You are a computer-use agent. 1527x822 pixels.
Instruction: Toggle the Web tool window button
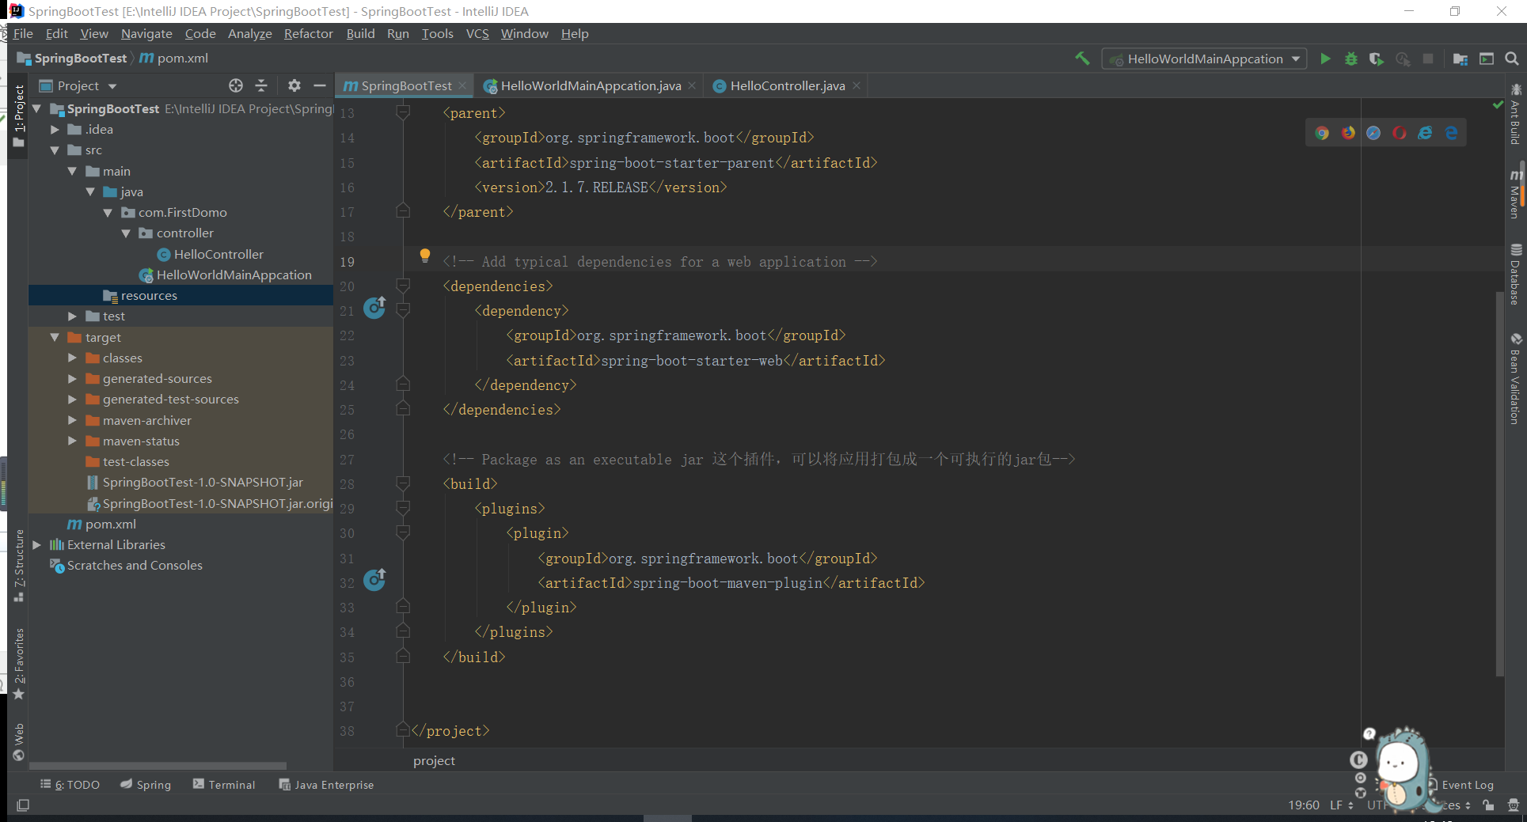pos(19,742)
